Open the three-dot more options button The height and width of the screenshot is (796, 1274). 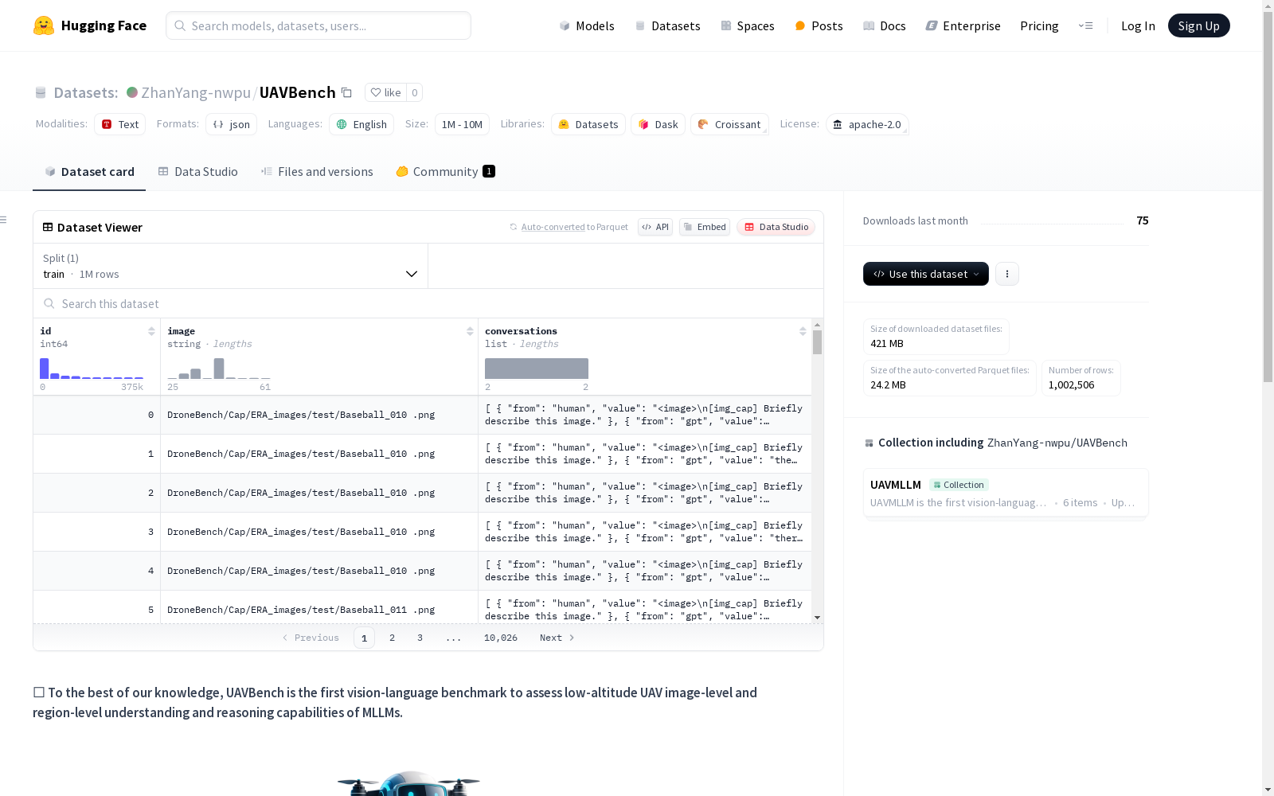1007,274
